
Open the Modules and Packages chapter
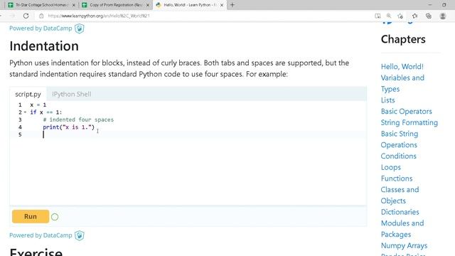[x=402, y=229]
